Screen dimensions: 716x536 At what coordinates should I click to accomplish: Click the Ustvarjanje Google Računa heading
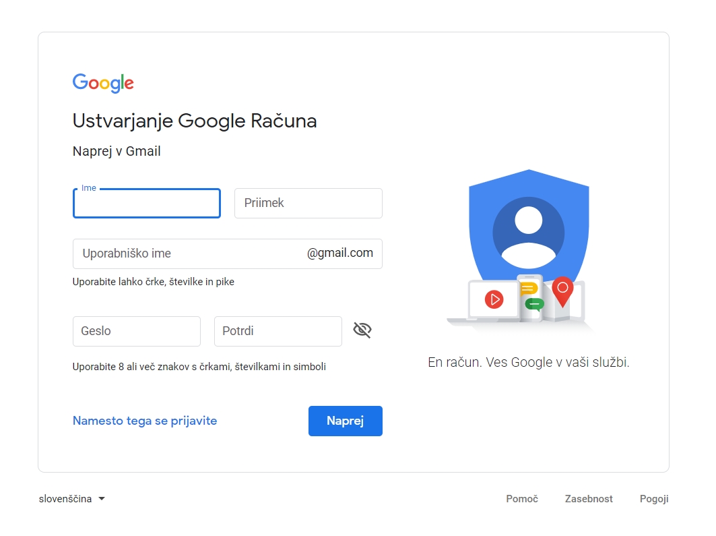[x=195, y=121]
